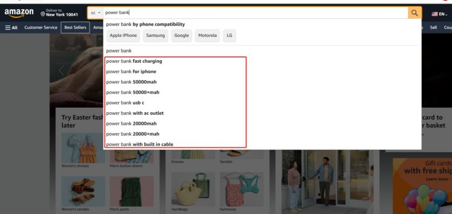Open the Handbags thumbnail

[193, 189]
